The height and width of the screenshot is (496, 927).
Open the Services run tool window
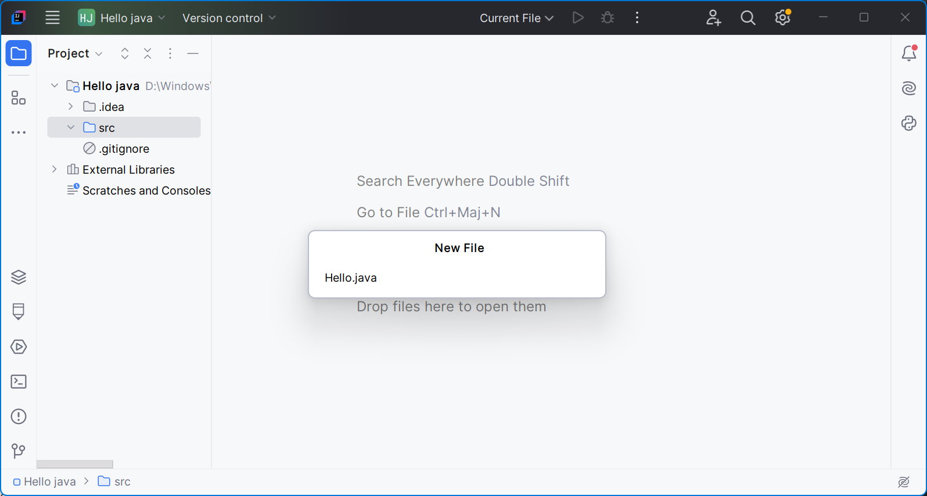[19, 347]
